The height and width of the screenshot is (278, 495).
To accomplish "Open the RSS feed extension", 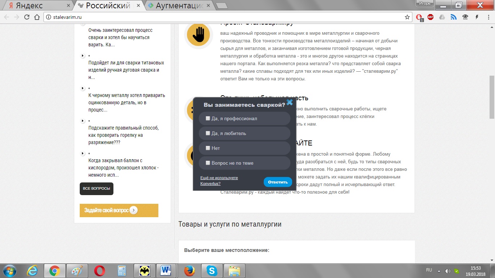I will click(x=453, y=17).
